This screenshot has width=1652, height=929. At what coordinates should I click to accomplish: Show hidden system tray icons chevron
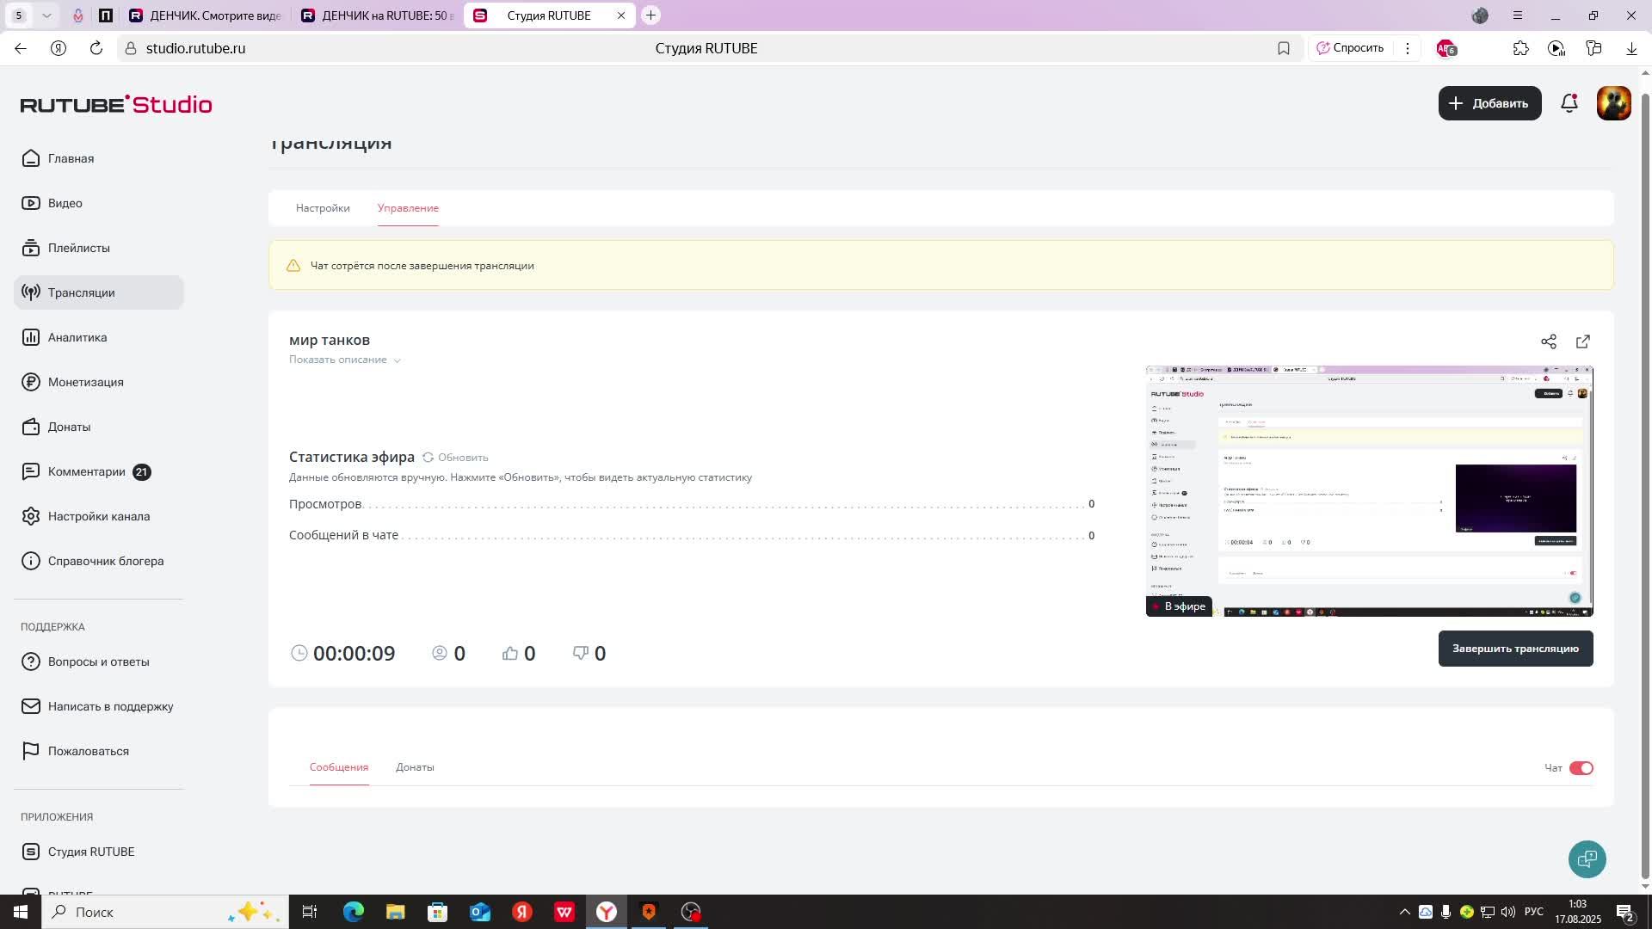pos(1404,912)
